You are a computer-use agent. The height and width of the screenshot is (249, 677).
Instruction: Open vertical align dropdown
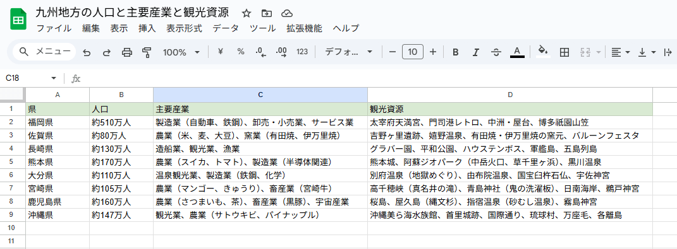click(647, 52)
